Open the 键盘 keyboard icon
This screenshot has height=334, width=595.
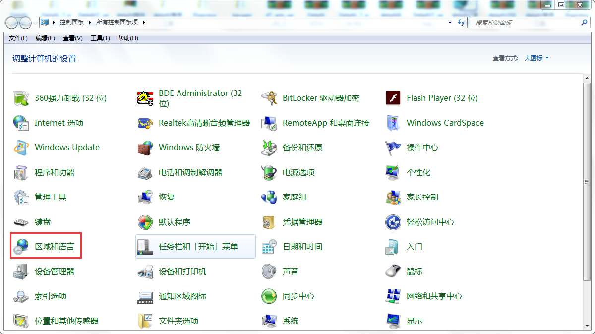coord(21,222)
